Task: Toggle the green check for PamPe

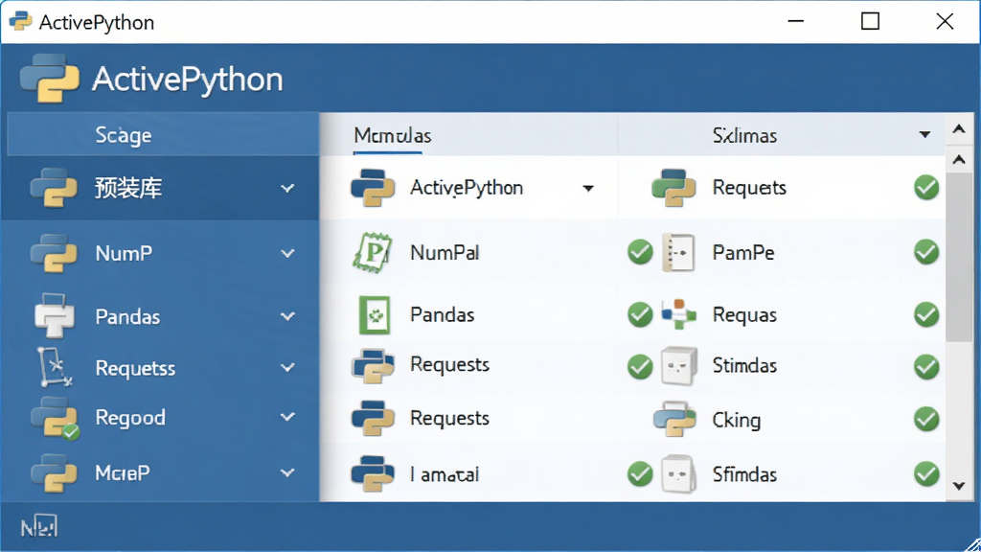Action: 926,252
